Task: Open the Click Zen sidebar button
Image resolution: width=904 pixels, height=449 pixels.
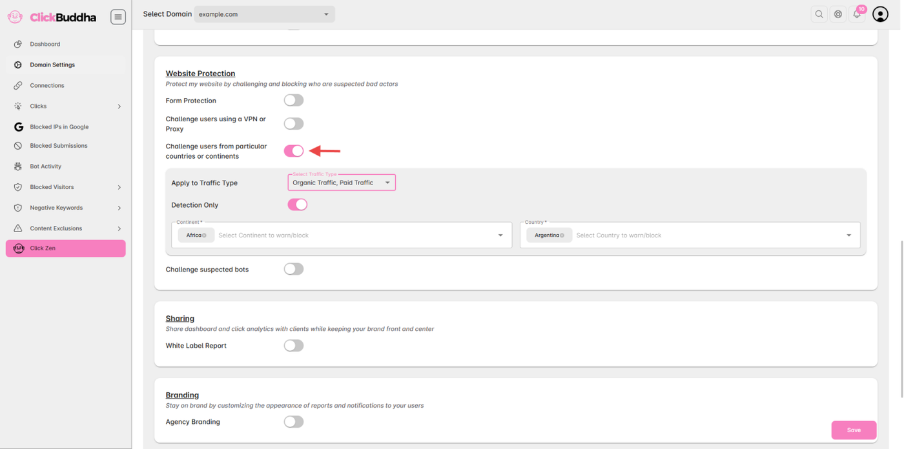Action: pyautogui.click(x=66, y=248)
